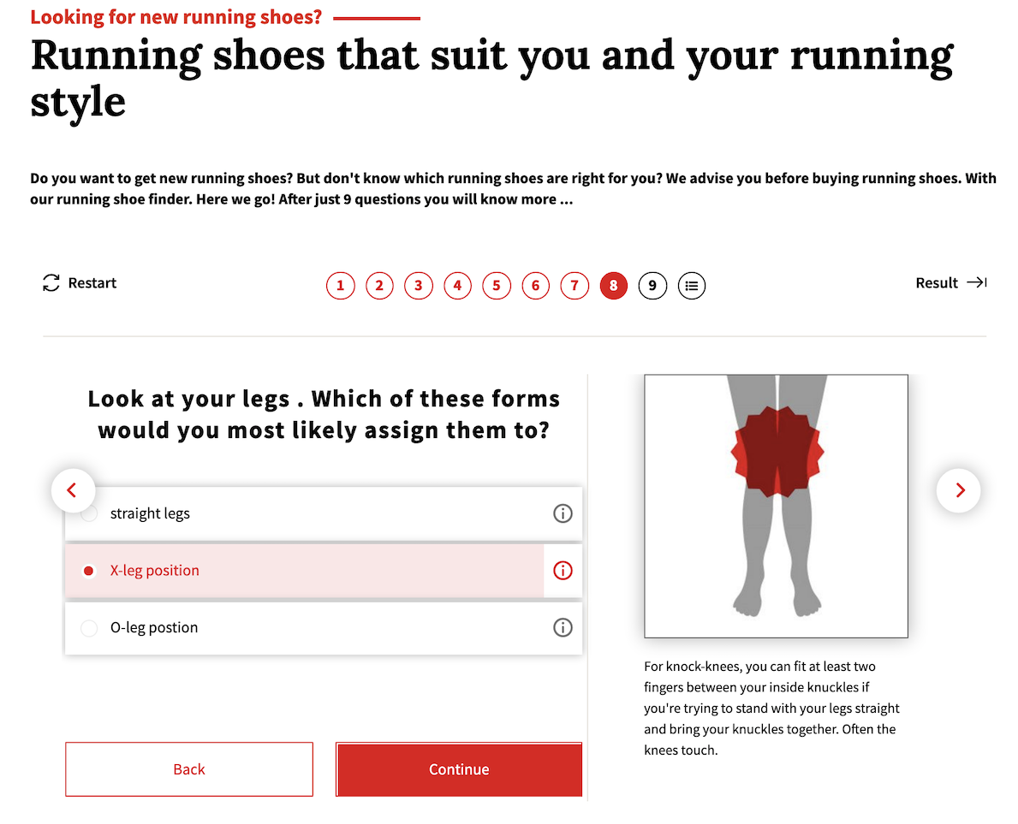Advance with the right chevron arrow
Screen dimensions: 1018x824
click(x=959, y=490)
